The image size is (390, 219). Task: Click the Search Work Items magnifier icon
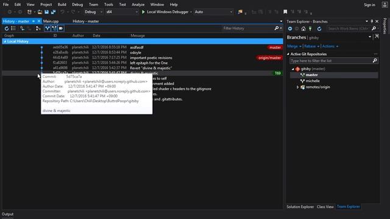pos(374,29)
